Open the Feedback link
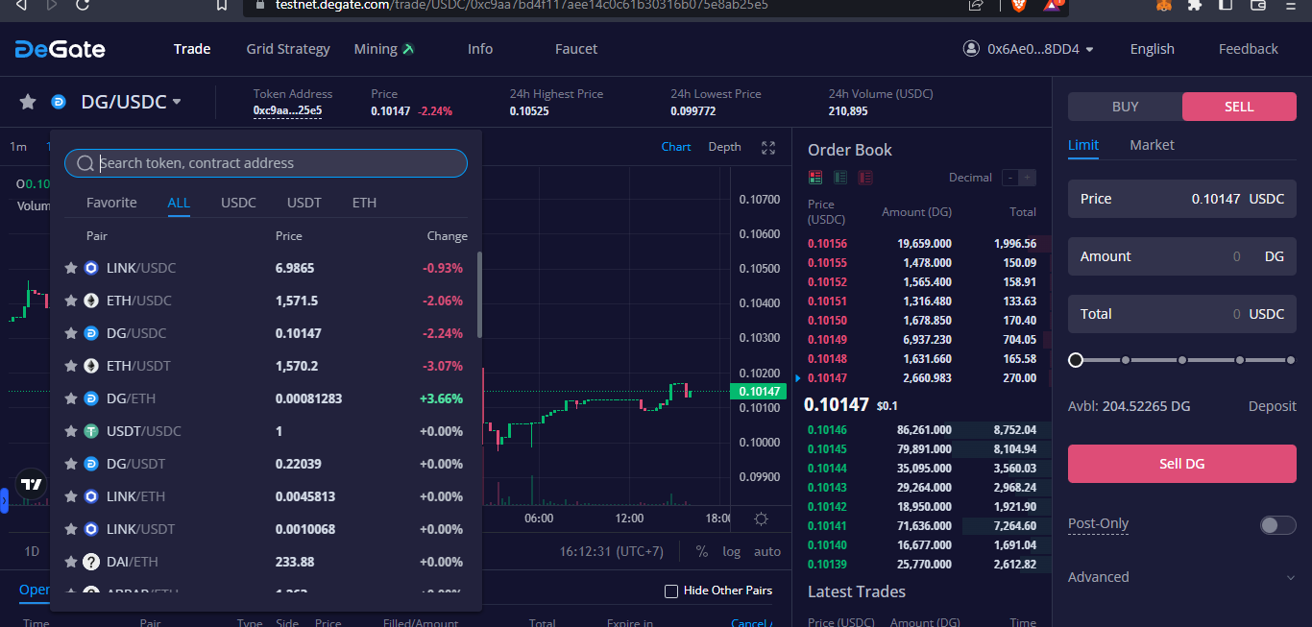The image size is (1312, 627). [1249, 49]
